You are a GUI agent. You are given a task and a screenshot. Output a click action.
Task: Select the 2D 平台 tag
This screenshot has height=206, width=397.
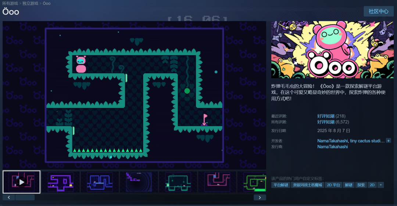coord(333,185)
